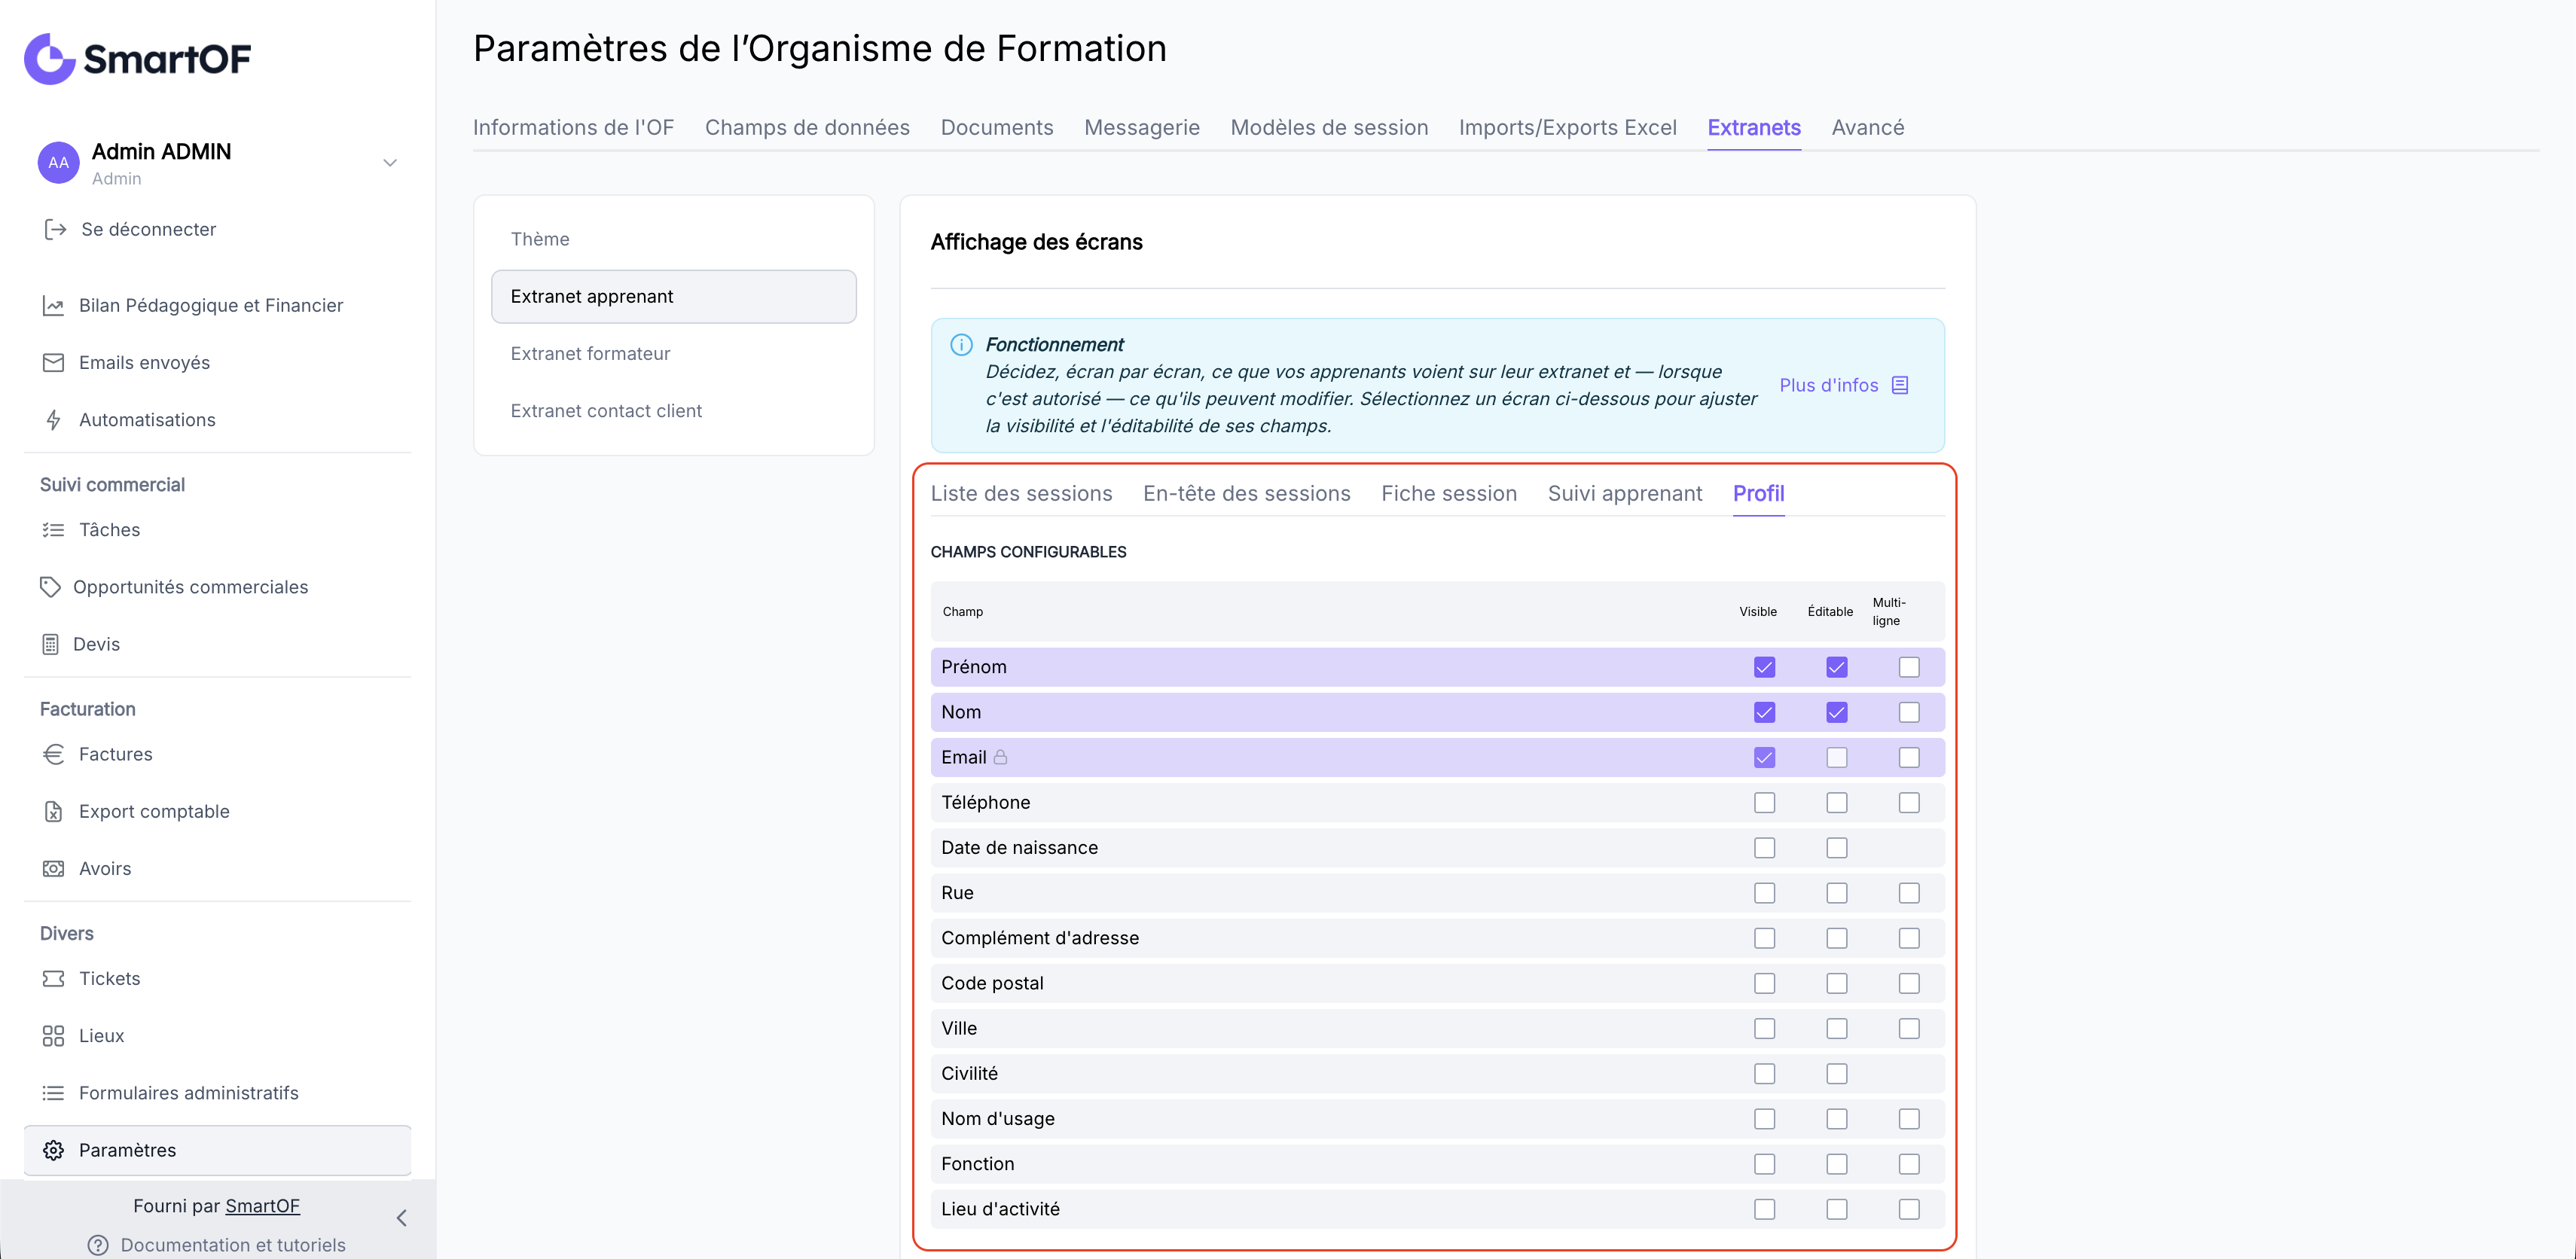Uncheck Visible for Prénom
This screenshot has width=2576, height=1259.
click(x=1764, y=667)
